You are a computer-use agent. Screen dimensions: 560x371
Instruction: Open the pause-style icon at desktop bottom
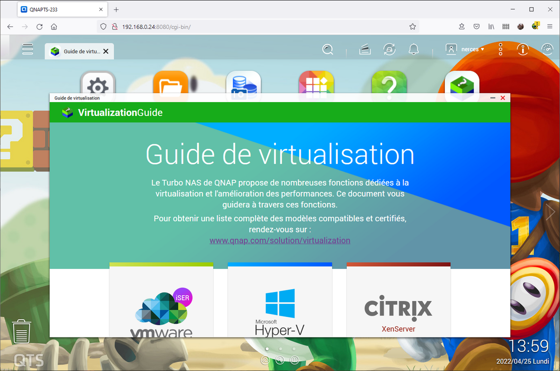[x=294, y=360]
